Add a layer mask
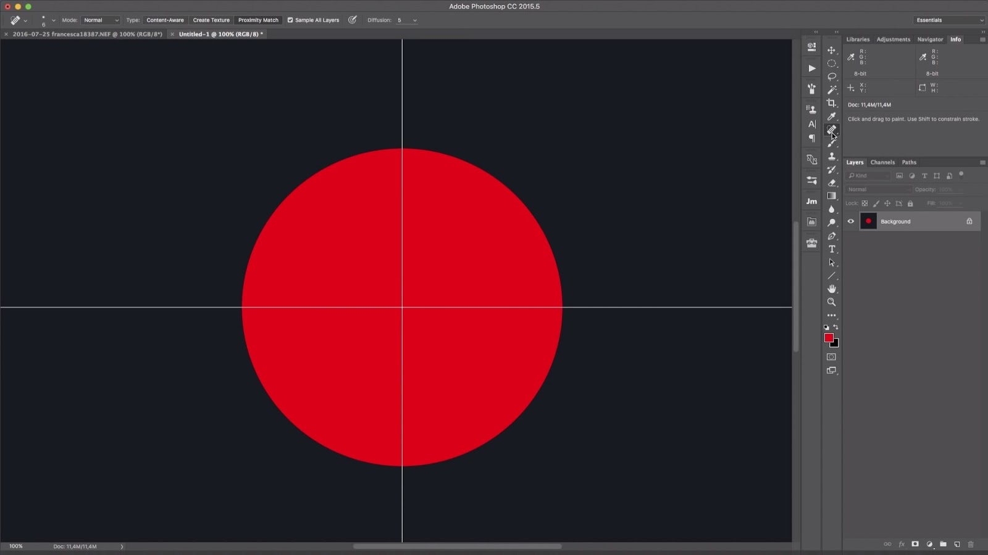This screenshot has width=988, height=555. [x=915, y=544]
